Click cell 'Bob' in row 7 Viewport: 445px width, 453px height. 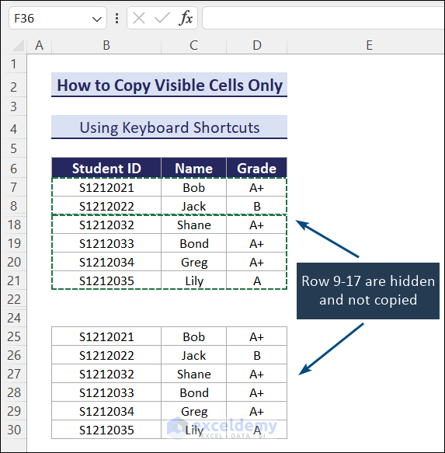[194, 188]
